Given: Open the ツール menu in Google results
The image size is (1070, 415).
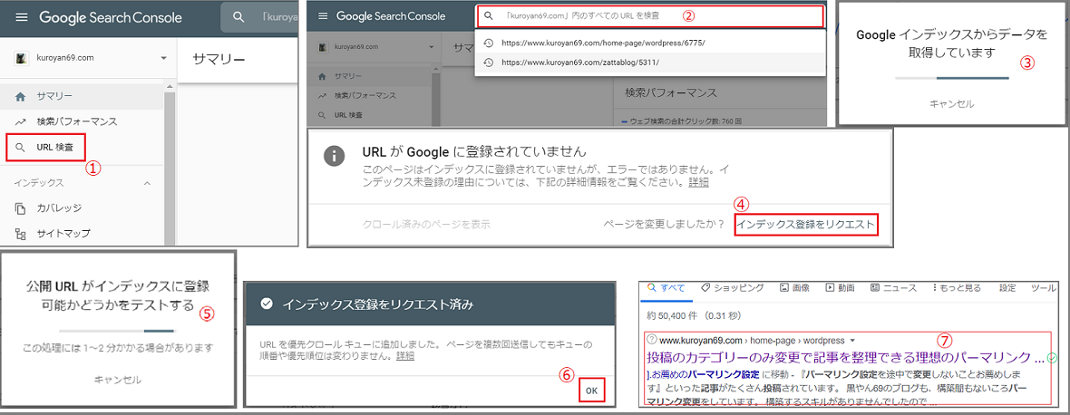Looking at the screenshot, I should pos(1043,288).
